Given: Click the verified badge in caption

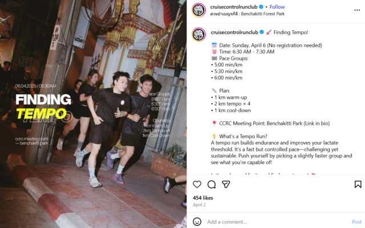Looking at the screenshot, I should pyautogui.click(x=262, y=32).
